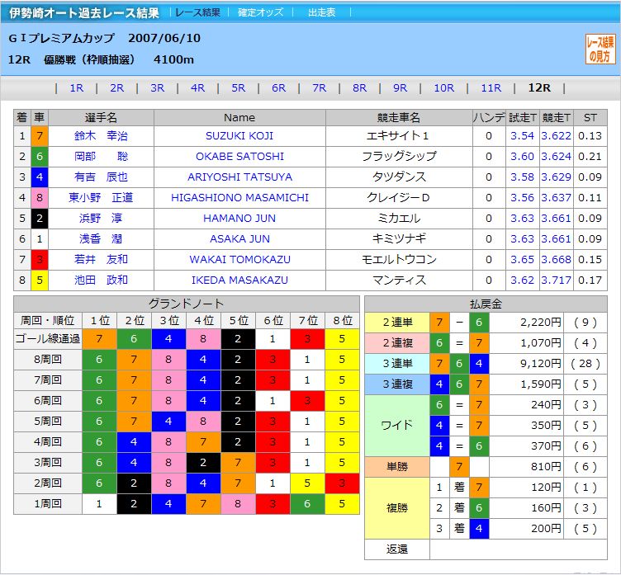The width and height of the screenshot is (621, 575).
Task: Click OKABE SATOSHI name link
Action: click(239, 157)
